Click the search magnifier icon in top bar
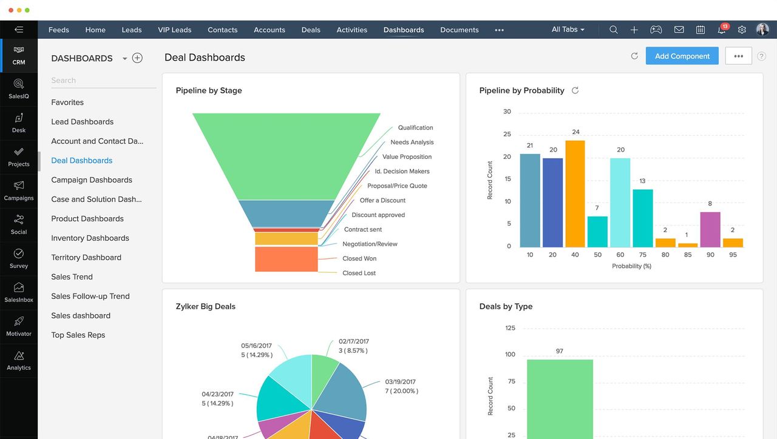The width and height of the screenshot is (777, 439). click(x=614, y=30)
